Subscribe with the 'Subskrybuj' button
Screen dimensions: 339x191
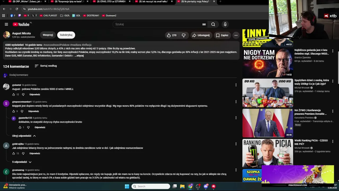pyautogui.click(x=66, y=35)
